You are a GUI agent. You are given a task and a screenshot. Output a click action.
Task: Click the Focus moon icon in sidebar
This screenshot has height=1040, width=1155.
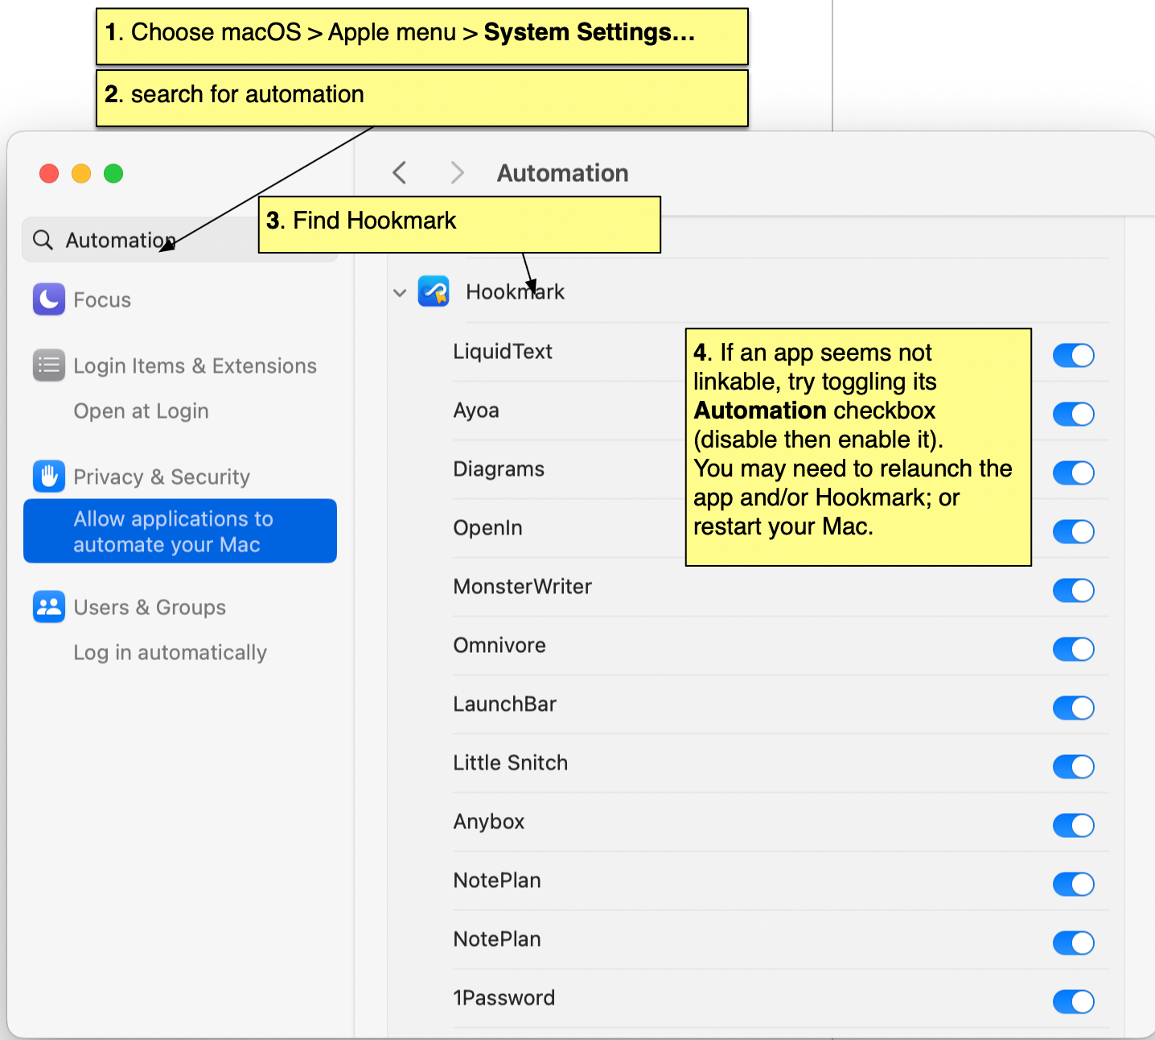49,299
